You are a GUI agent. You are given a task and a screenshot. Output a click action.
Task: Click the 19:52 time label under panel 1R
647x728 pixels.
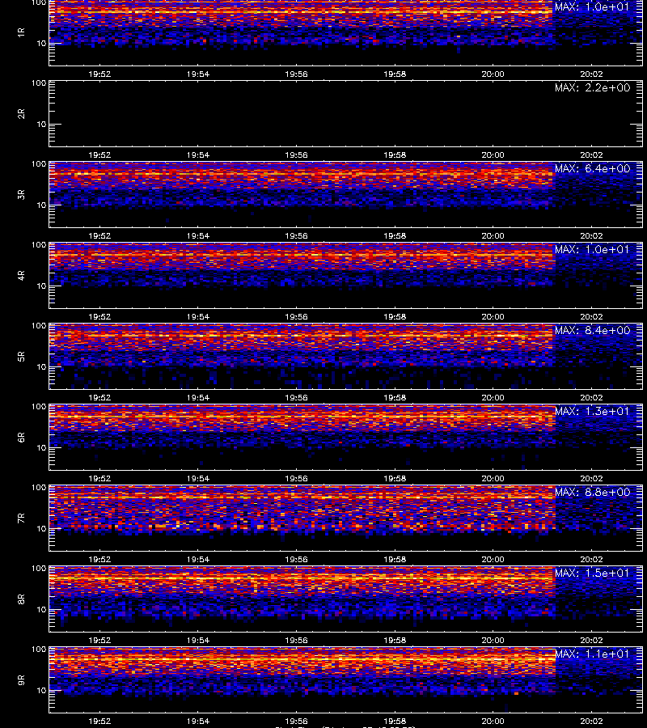coord(99,74)
